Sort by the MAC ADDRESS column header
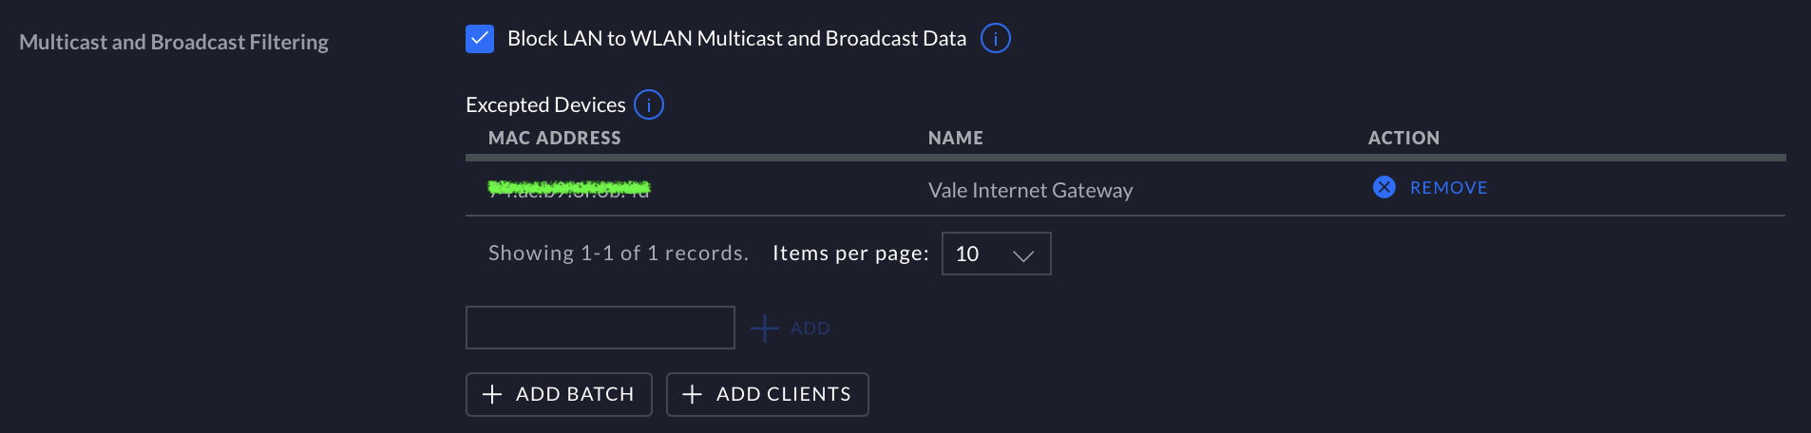The width and height of the screenshot is (1811, 433). [554, 139]
